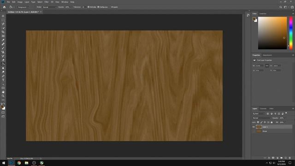Select the Horizontal Type tool
The image size is (295, 166).
tap(3, 80)
